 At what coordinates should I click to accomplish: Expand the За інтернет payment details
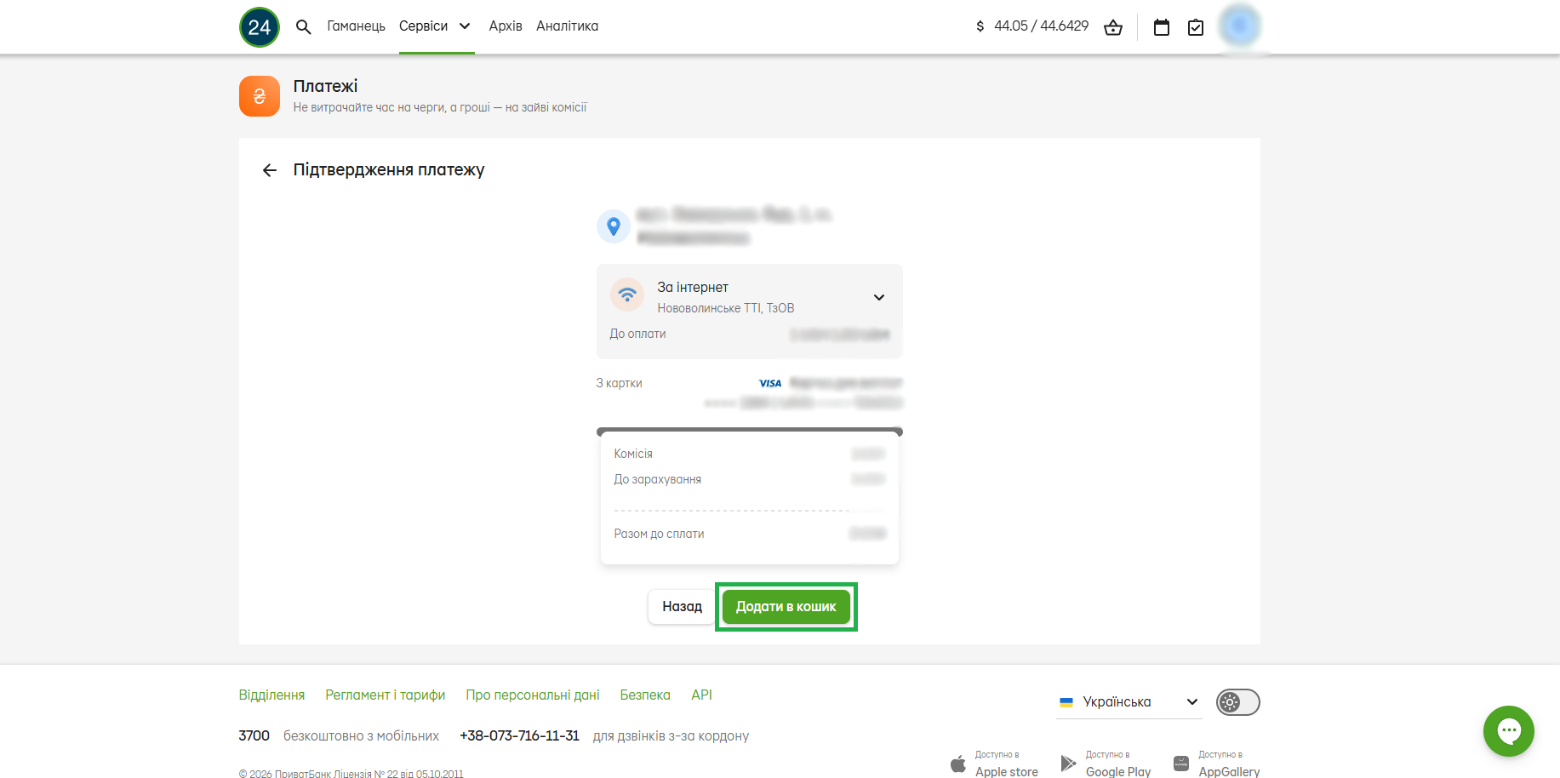point(879,297)
